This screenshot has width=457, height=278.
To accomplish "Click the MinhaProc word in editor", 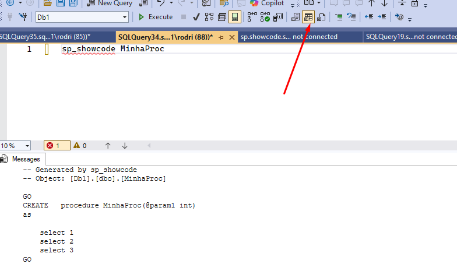I will click(142, 49).
